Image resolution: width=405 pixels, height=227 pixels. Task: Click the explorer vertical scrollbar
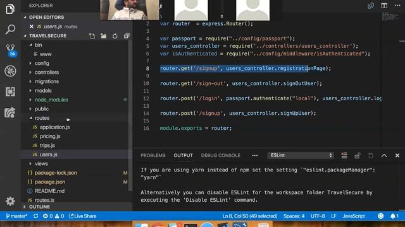point(130,116)
